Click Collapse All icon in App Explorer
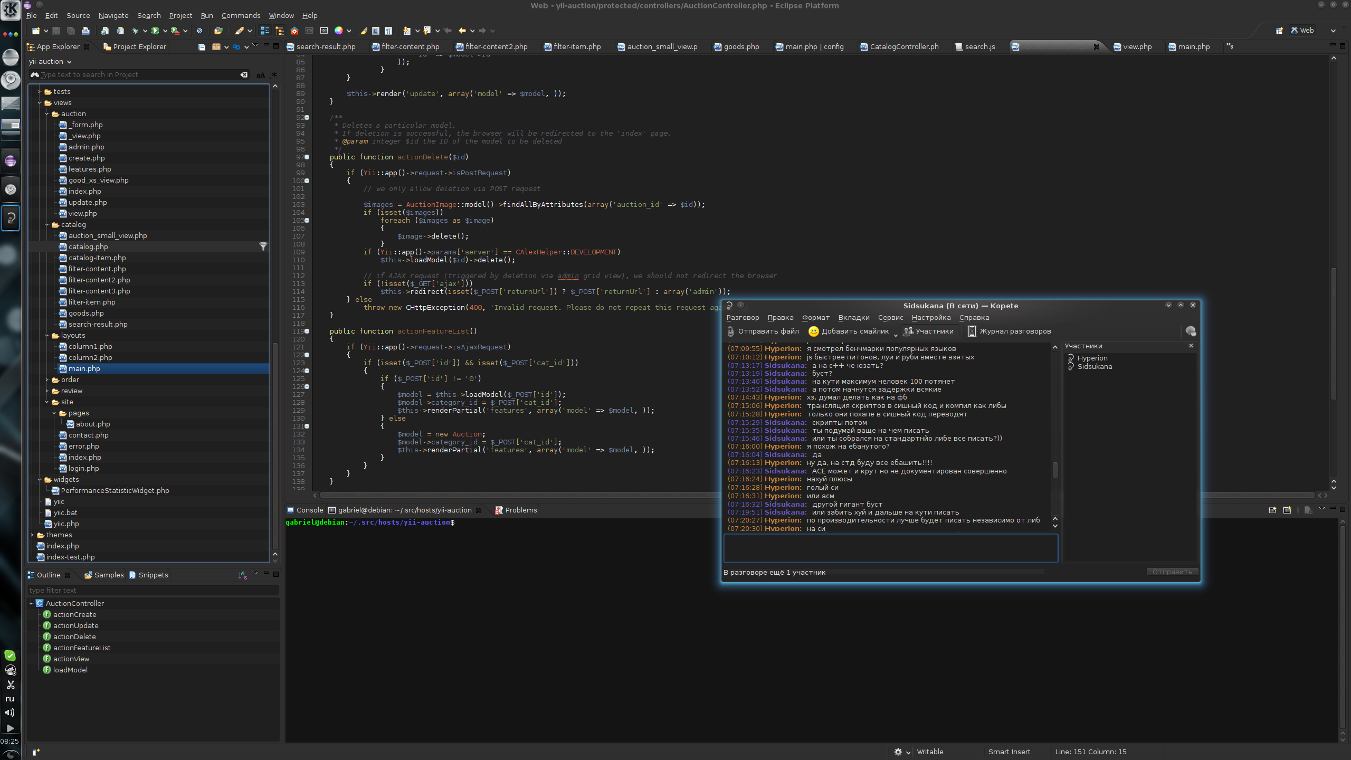 [202, 47]
